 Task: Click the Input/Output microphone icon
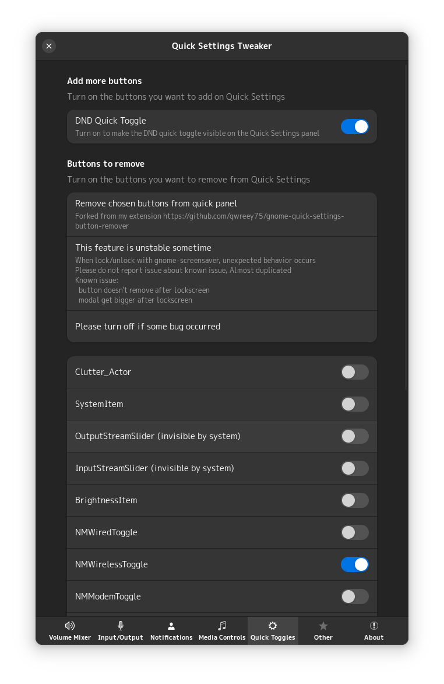[x=121, y=626]
